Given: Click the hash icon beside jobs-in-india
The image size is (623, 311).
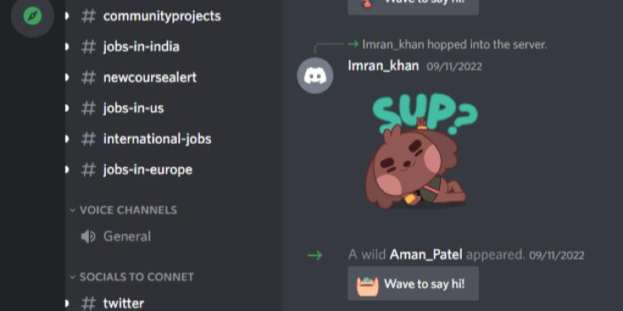Looking at the screenshot, I should point(88,47).
